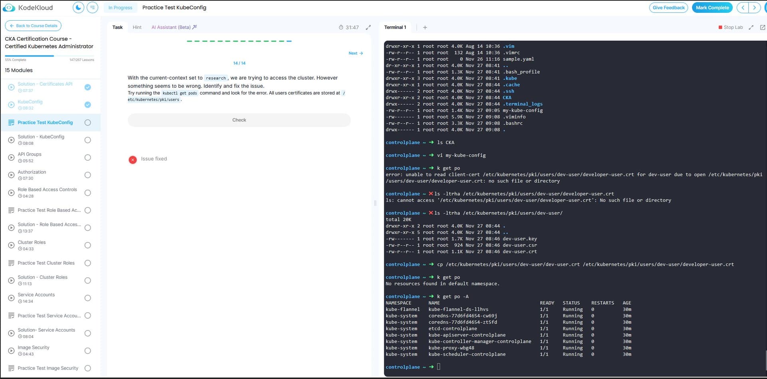Add a new terminal tab
Viewport: 767px width, 379px height.
click(425, 28)
